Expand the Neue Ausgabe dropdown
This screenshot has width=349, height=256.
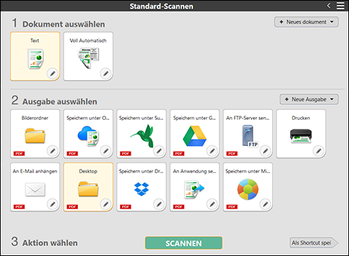click(x=309, y=99)
